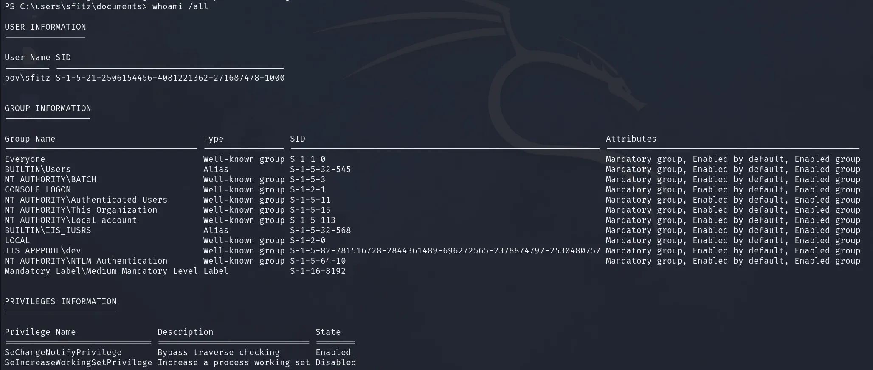This screenshot has height=370, width=873.
Task: Click the Attributes column header
Action: tap(631, 139)
